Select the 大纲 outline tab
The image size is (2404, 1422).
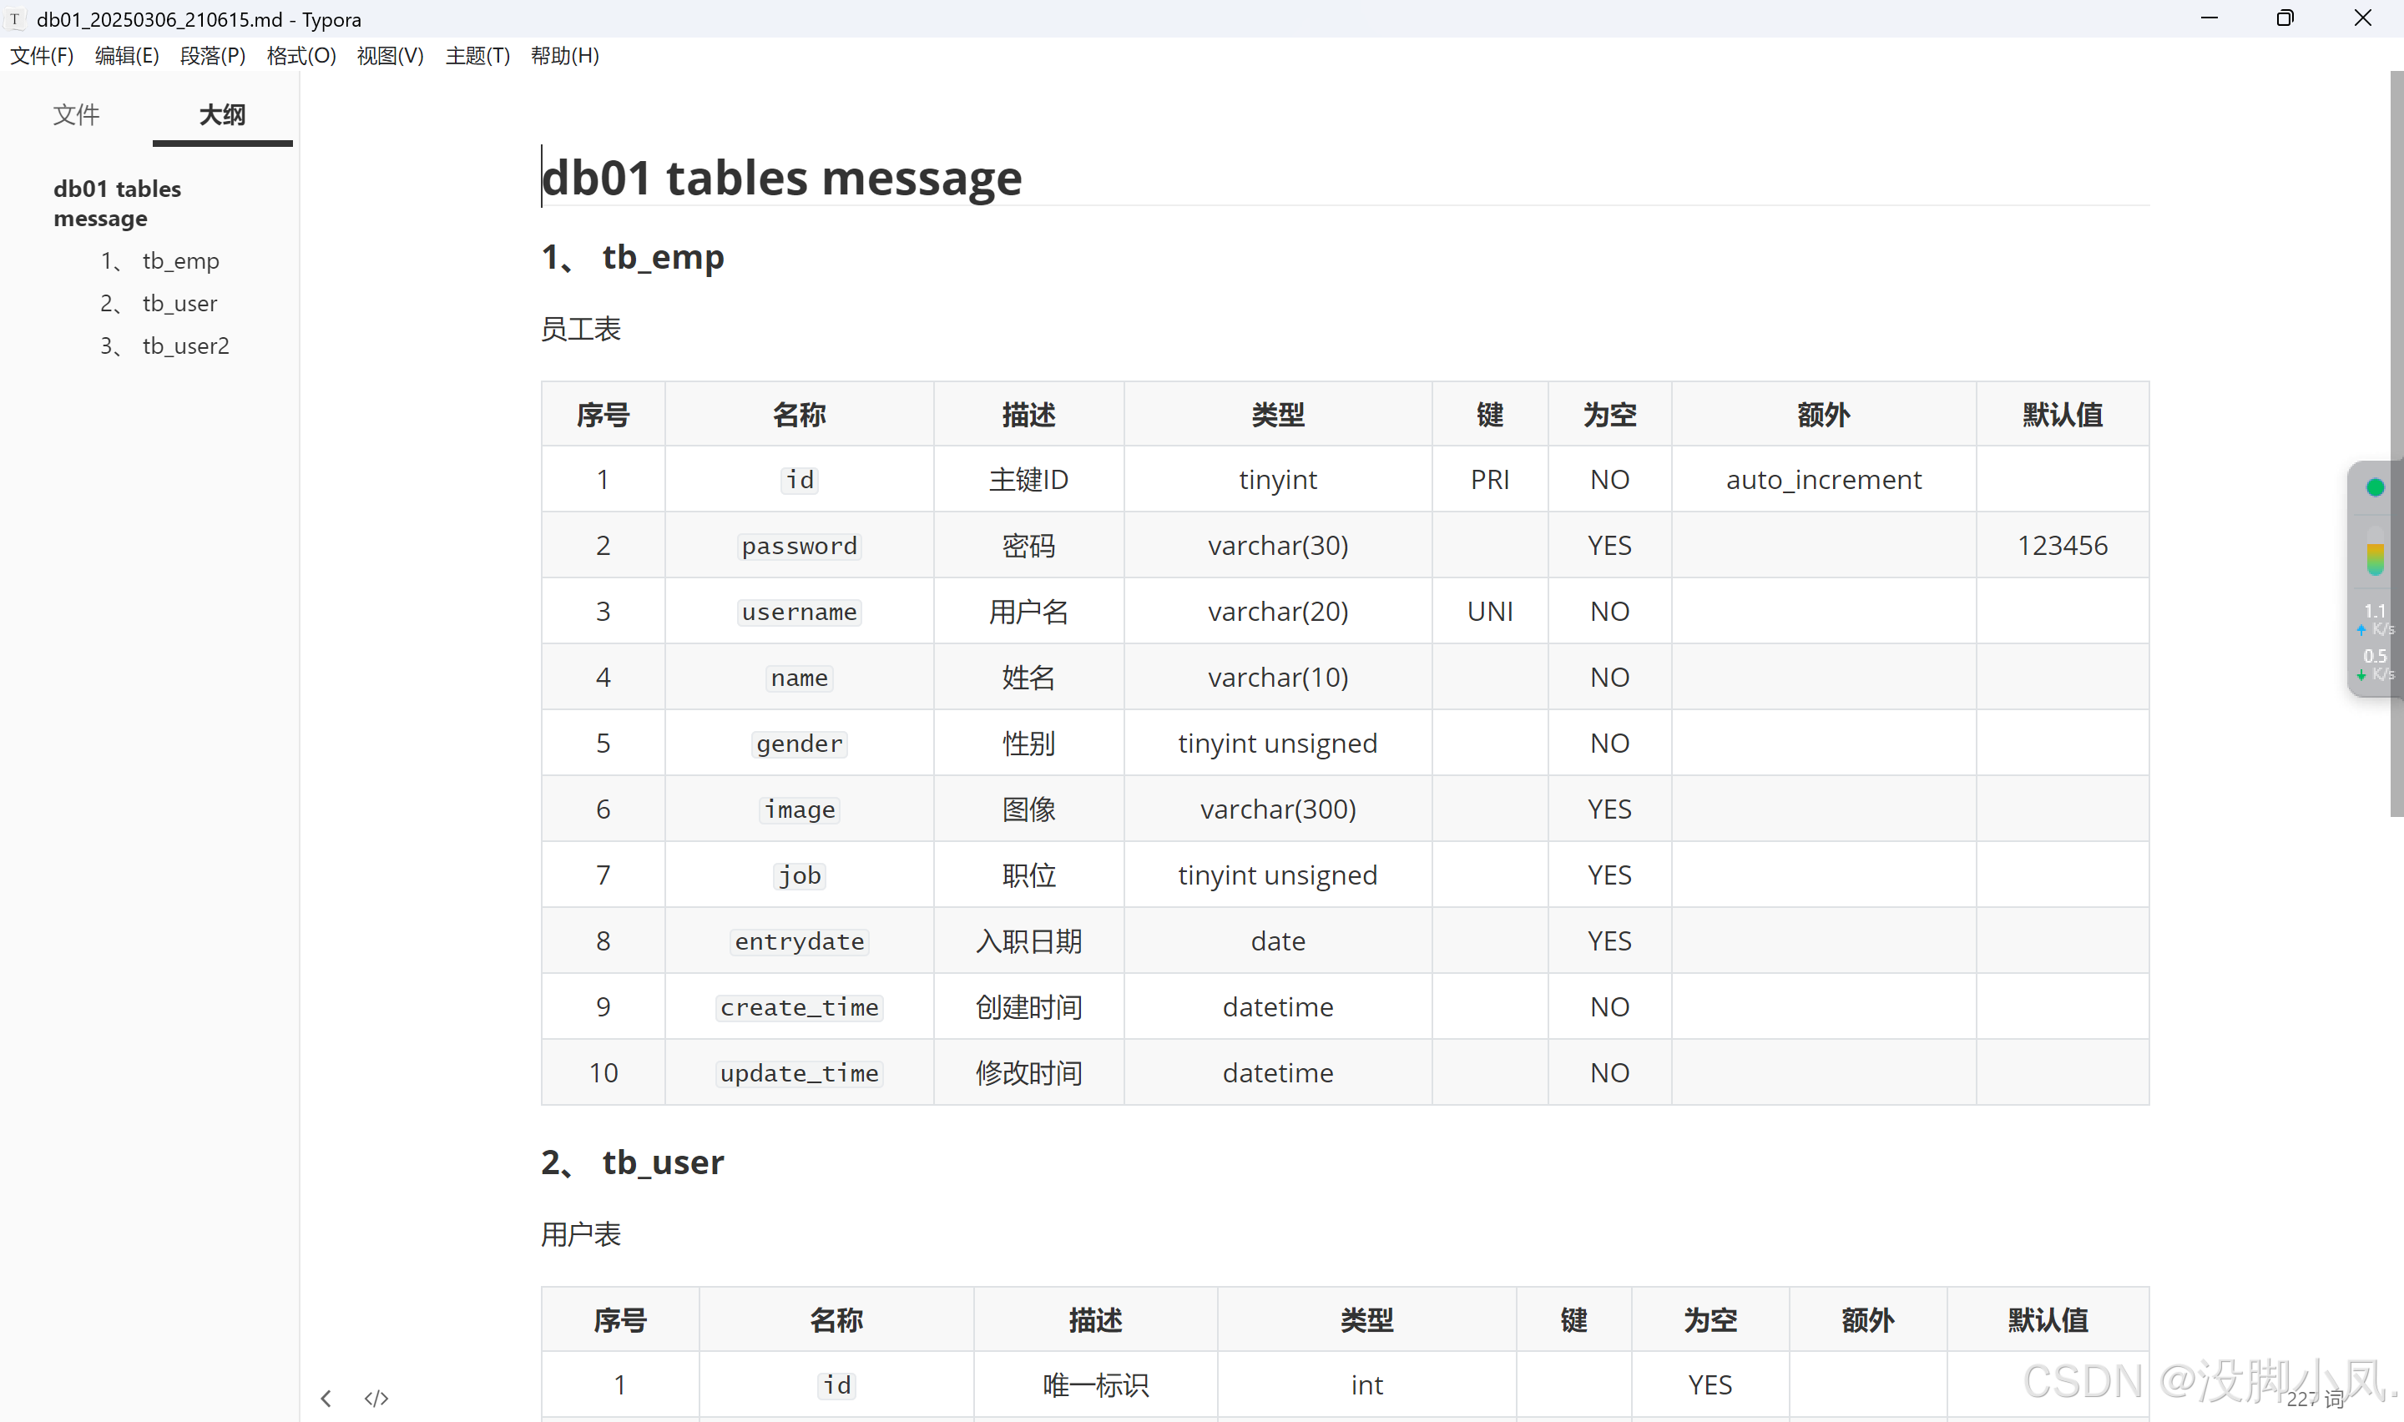221,114
